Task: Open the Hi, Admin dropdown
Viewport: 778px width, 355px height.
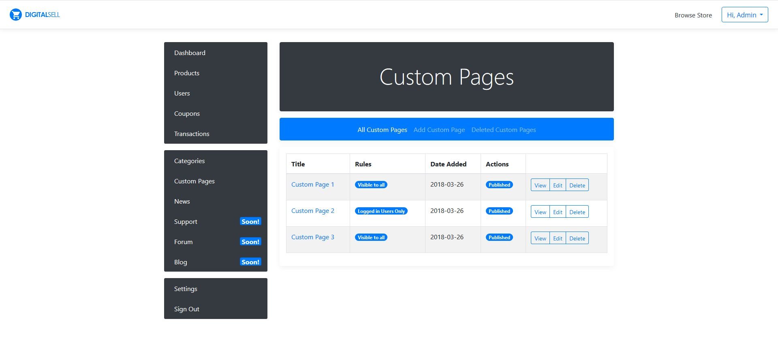Action: pos(745,15)
